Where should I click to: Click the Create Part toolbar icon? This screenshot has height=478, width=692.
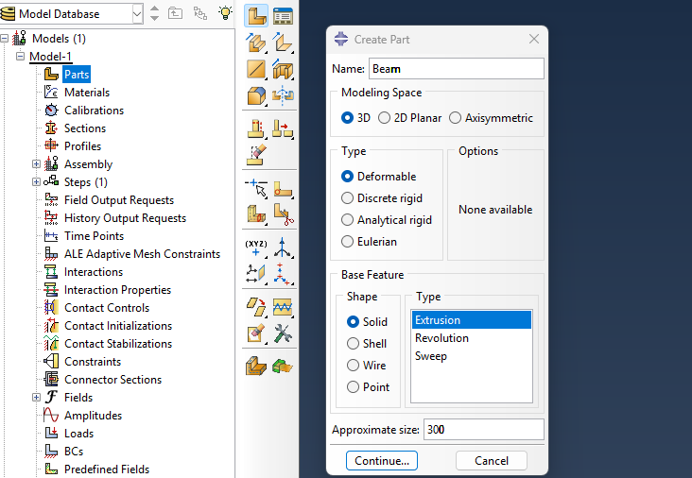(x=256, y=15)
